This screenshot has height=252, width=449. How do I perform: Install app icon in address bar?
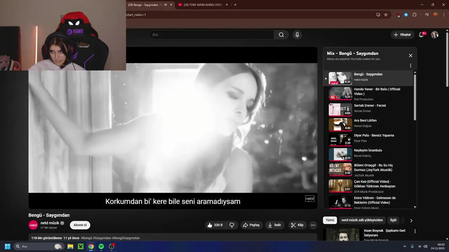click(x=378, y=15)
